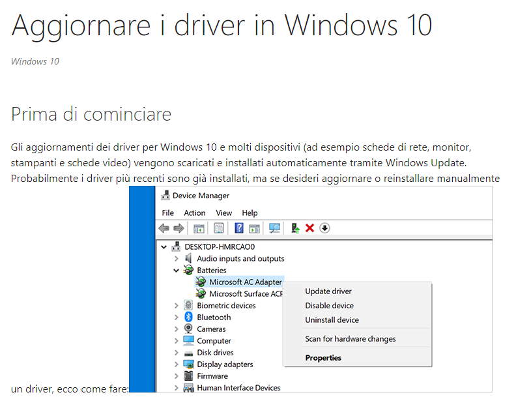
Task: Collapse the DESKTOP-HMRCAO0 root node
Action: coord(164,246)
